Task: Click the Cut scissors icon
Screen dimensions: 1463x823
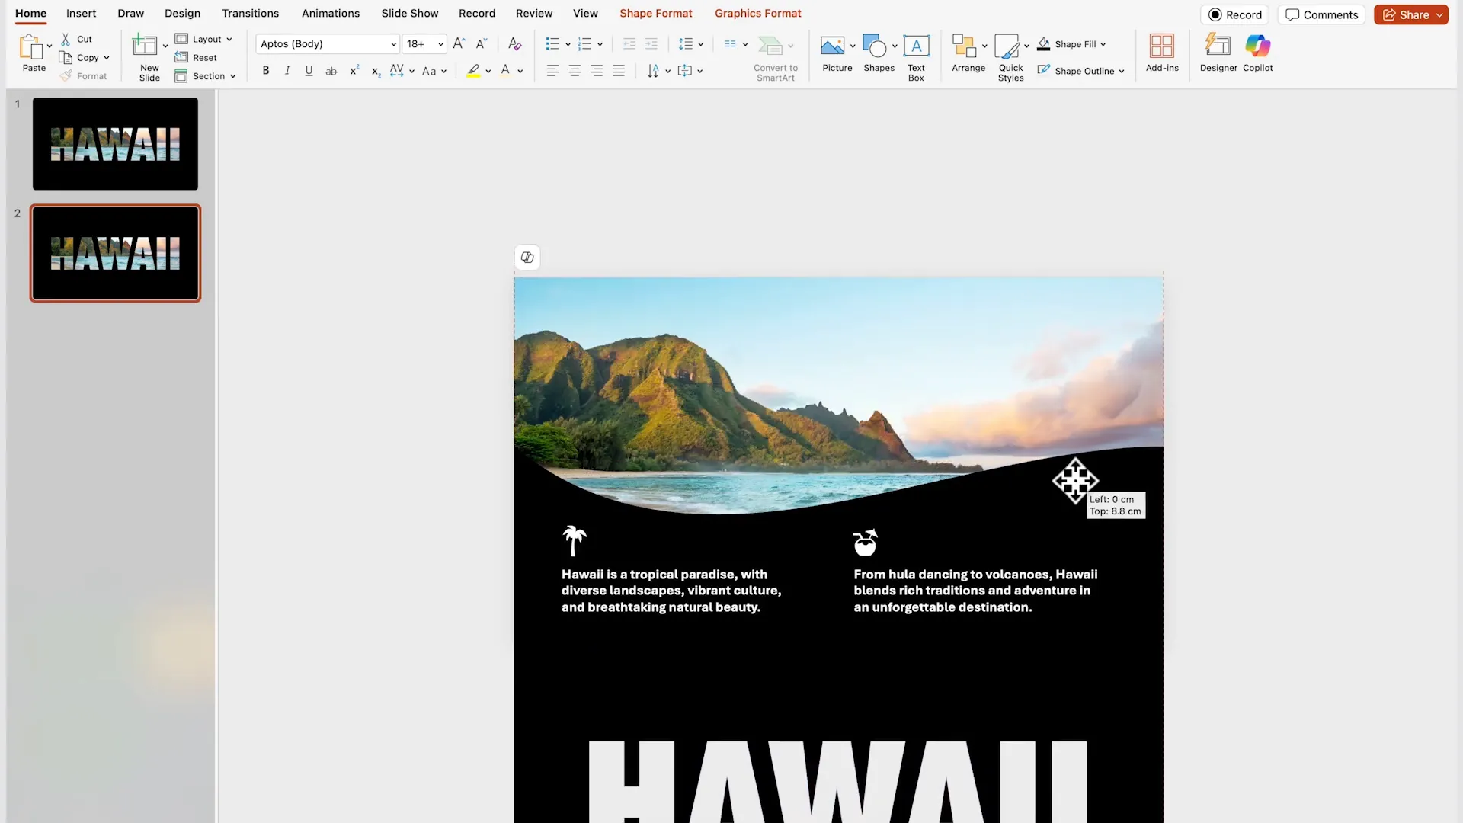Action: point(66,39)
